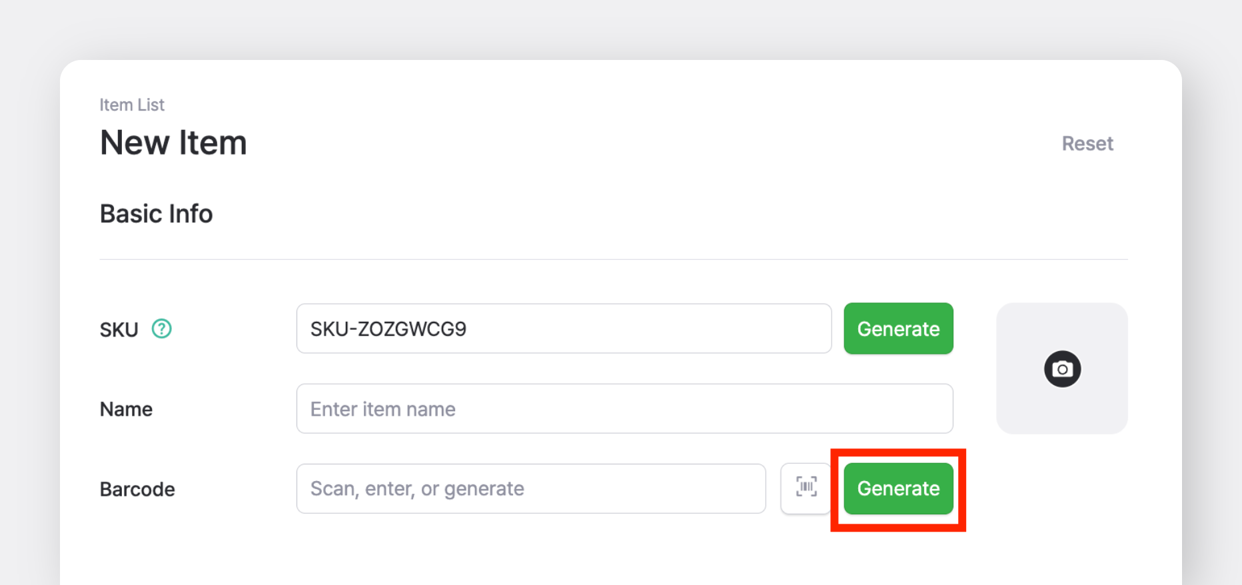Click the Reset link

(1087, 143)
